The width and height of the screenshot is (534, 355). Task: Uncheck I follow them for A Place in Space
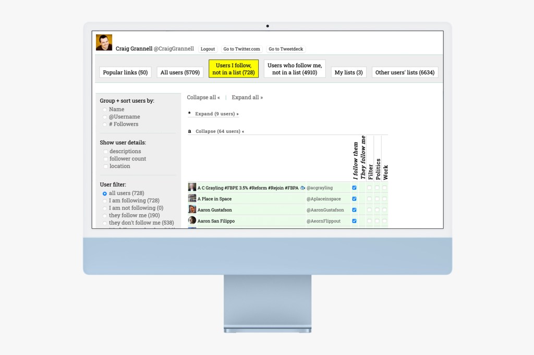point(354,199)
